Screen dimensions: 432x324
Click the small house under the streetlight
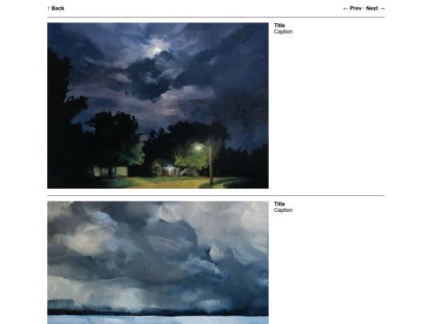tap(165, 168)
